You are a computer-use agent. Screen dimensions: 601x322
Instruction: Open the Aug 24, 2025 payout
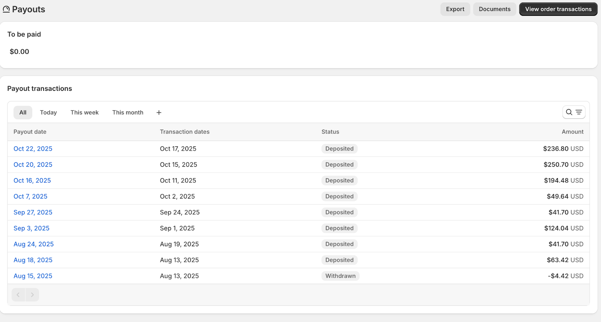click(x=33, y=244)
